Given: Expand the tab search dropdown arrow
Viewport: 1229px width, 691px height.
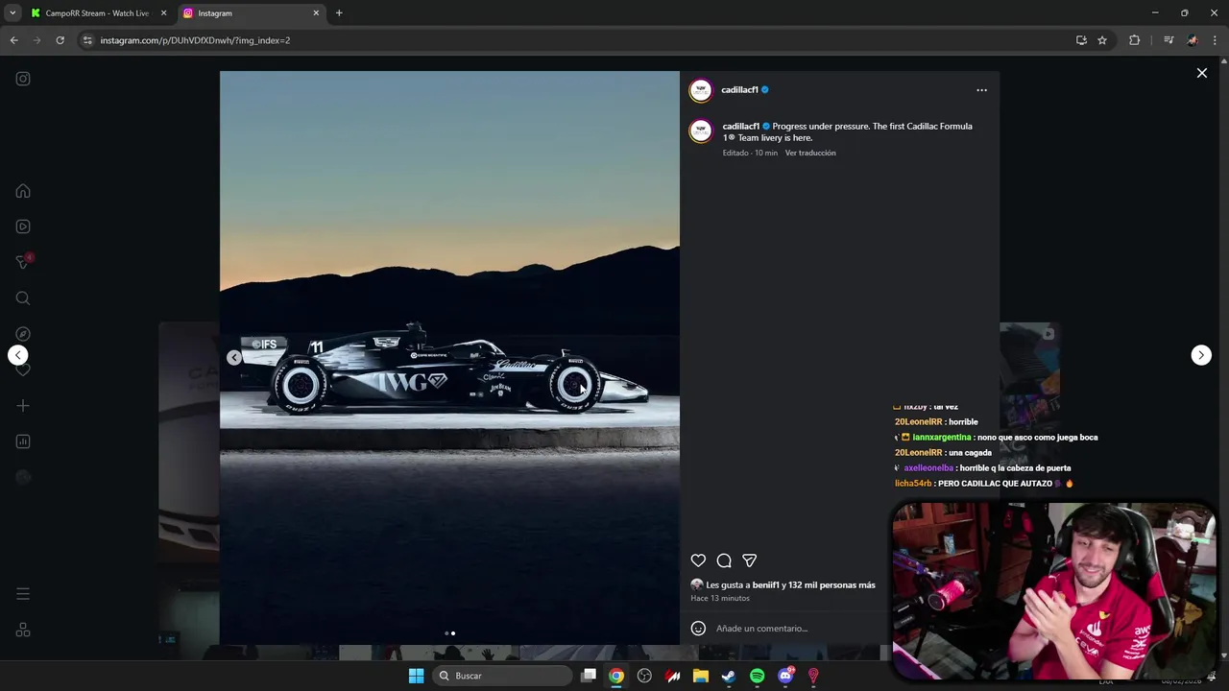Looking at the screenshot, I should [x=12, y=13].
